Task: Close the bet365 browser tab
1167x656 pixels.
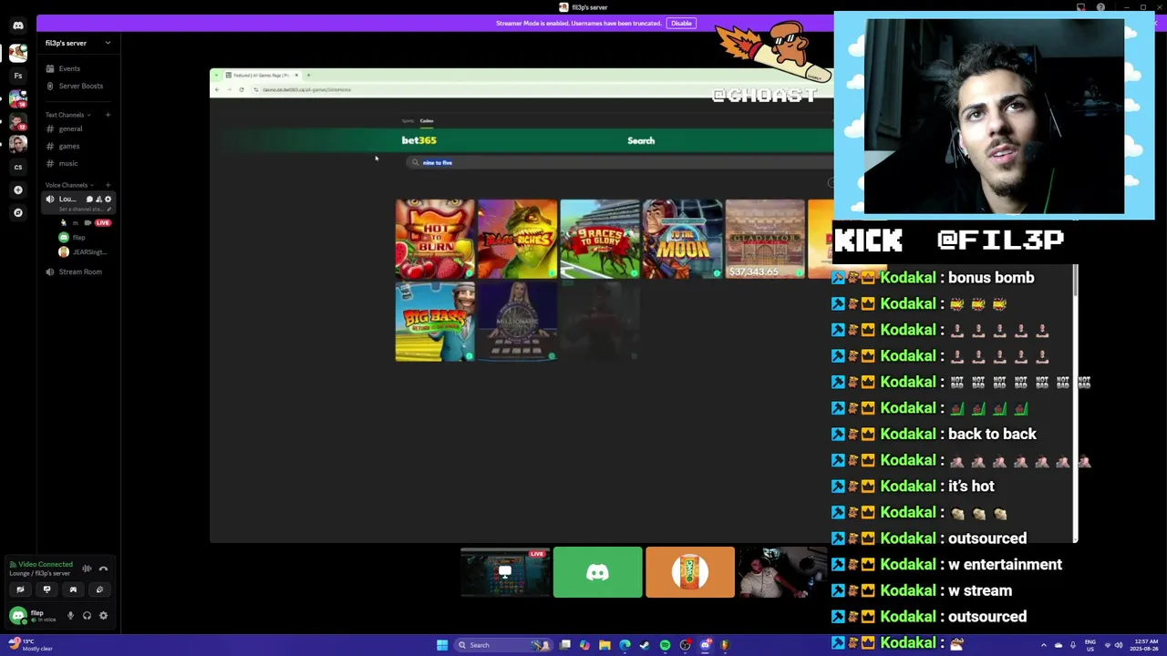Action: click(296, 75)
